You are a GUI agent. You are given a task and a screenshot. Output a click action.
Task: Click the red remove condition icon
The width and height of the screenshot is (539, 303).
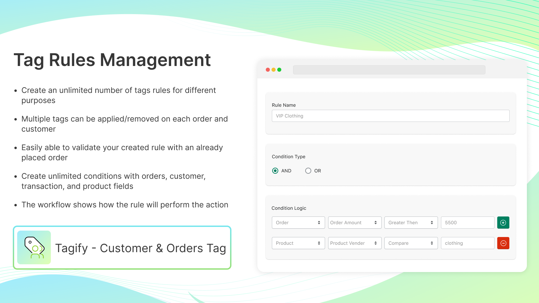pos(503,243)
